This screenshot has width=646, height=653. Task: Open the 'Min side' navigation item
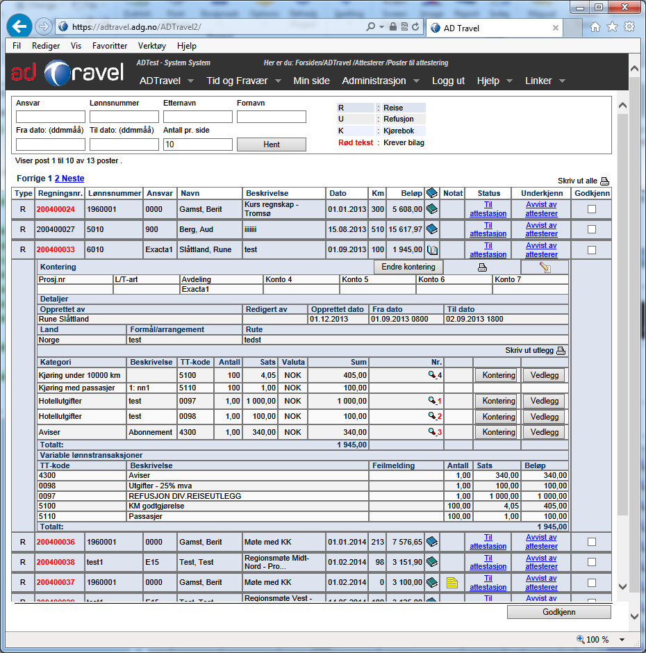click(x=311, y=81)
